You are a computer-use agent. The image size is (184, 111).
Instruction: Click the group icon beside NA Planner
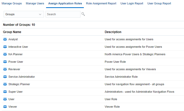click(5, 54)
